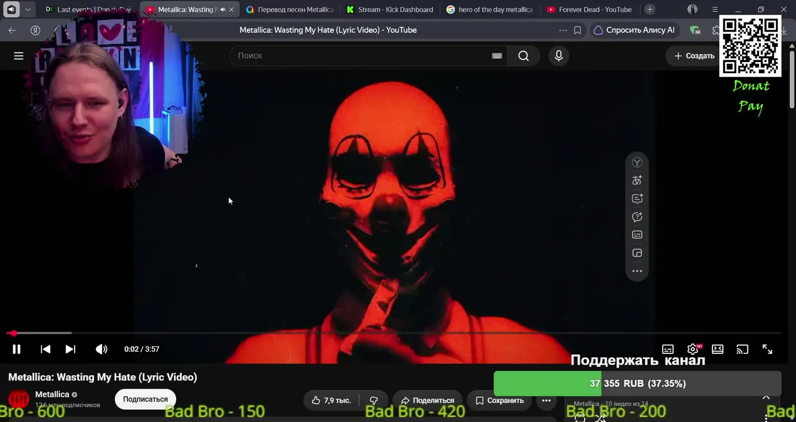Viewport: 796px width, 422px height.
Task: Click Спросить Алису AI button
Action: pos(634,30)
